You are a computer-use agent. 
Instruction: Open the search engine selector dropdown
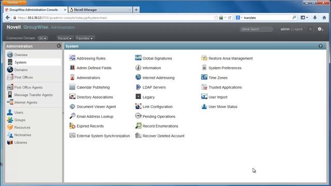click(x=239, y=18)
